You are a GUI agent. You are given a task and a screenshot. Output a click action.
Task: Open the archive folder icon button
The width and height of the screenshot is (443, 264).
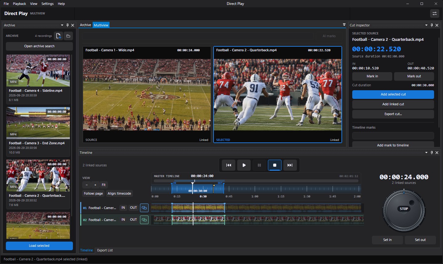pyautogui.click(x=68, y=36)
